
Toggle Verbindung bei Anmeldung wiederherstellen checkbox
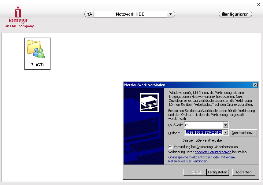click(x=170, y=146)
